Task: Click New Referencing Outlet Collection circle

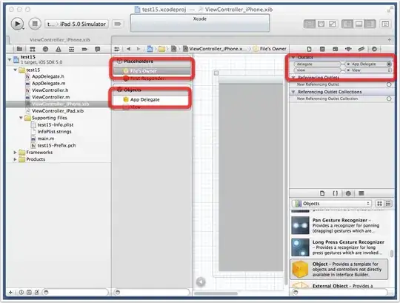Action: pyautogui.click(x=389, y=99)
